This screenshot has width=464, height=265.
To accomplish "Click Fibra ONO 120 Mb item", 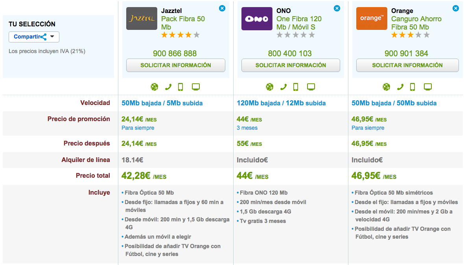I will [x=263, y=193].
